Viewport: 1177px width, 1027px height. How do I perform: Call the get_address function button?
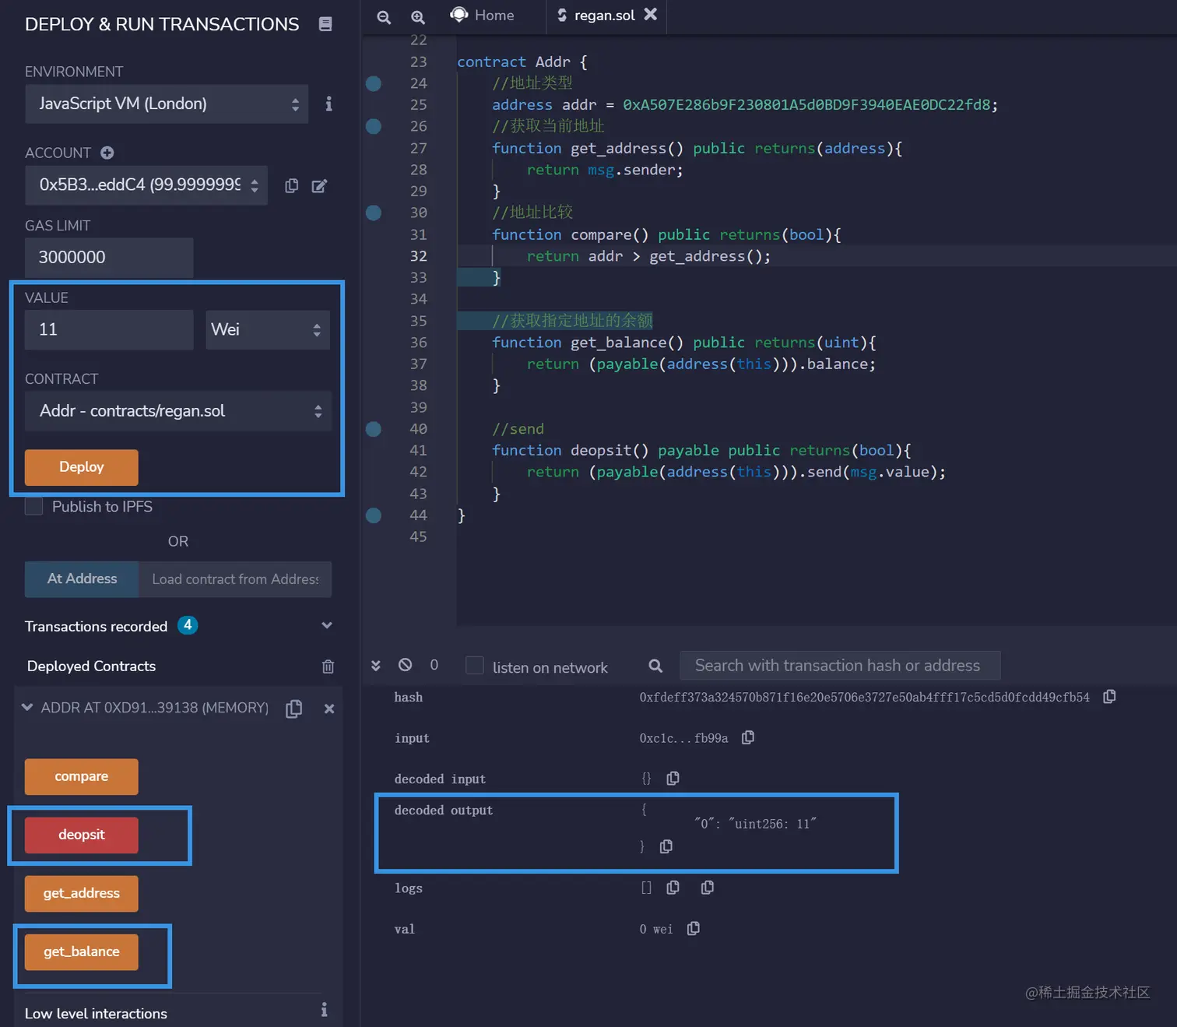(82, 894)
